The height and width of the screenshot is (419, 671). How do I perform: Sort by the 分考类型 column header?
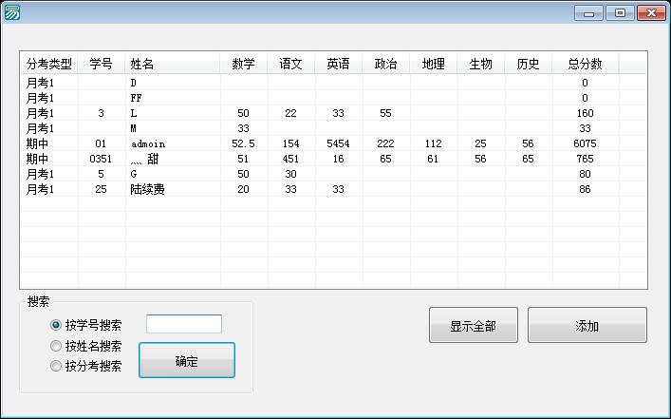(x=49, y=64)
